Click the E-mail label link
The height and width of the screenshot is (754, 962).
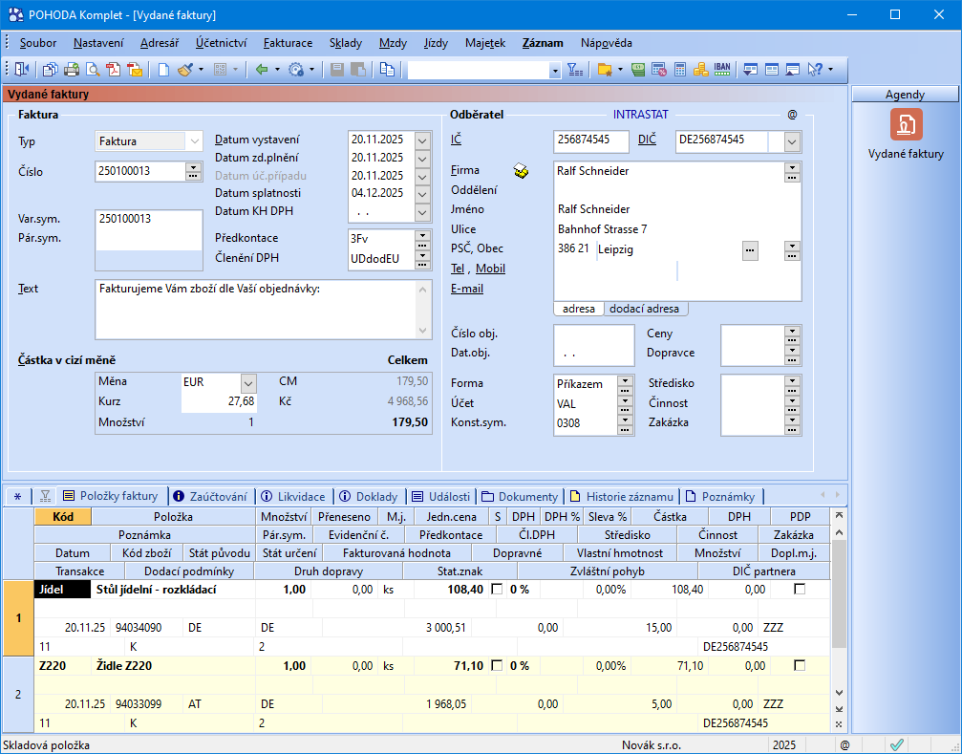click(x=467, y=289)
